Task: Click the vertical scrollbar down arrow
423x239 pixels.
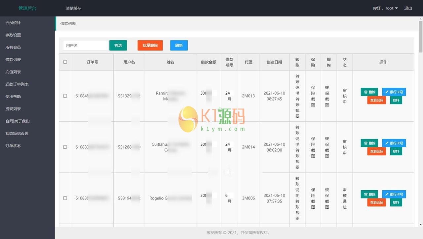Action: (420, 224)
